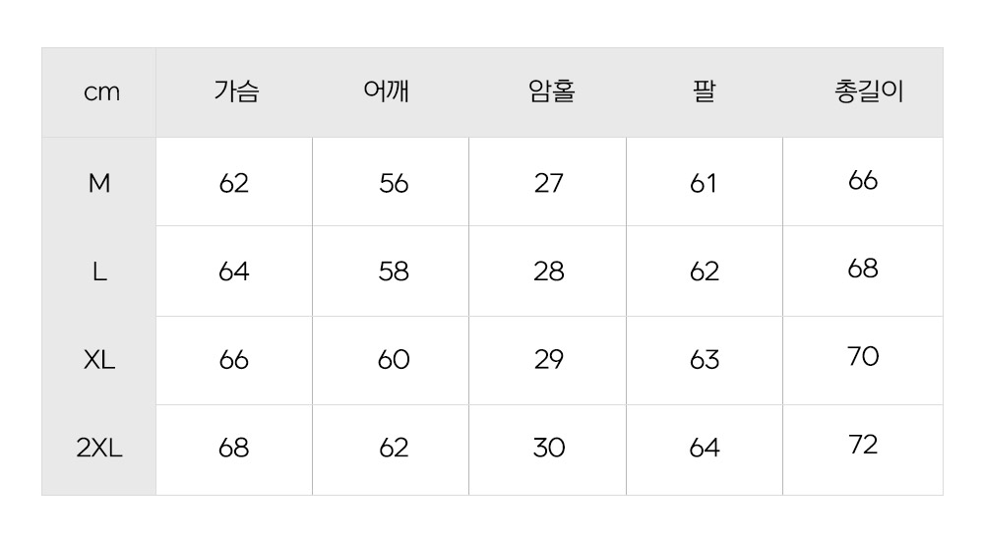984x542 pixels.
Task: Click armhole value 30 in 2XL row
Action: click(x=549, y=448)
